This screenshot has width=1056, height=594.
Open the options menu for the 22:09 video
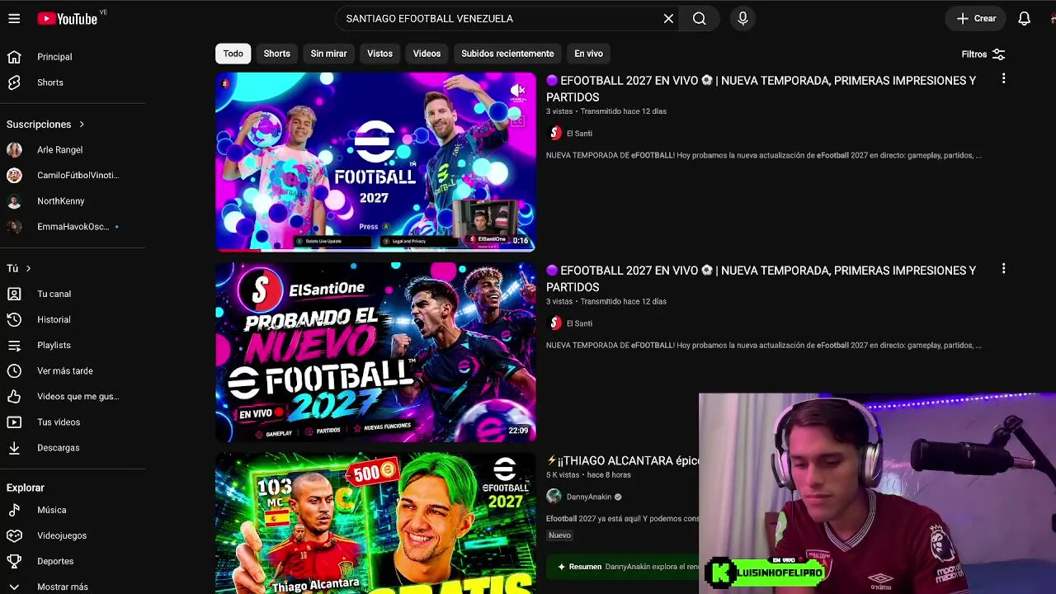coord(1003,269)
